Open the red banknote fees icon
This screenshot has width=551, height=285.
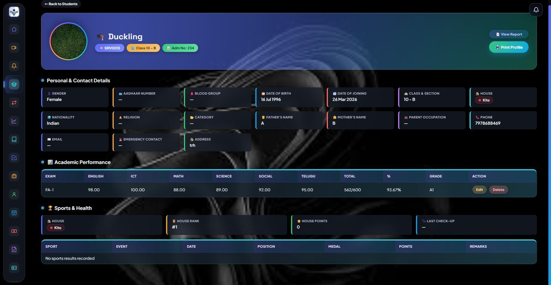pyautogui.click(x=14, y=231)
